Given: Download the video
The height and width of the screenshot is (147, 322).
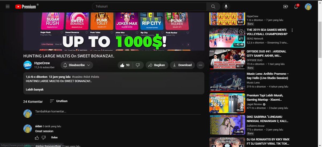Looking at the screenshot, I should 182,65.
